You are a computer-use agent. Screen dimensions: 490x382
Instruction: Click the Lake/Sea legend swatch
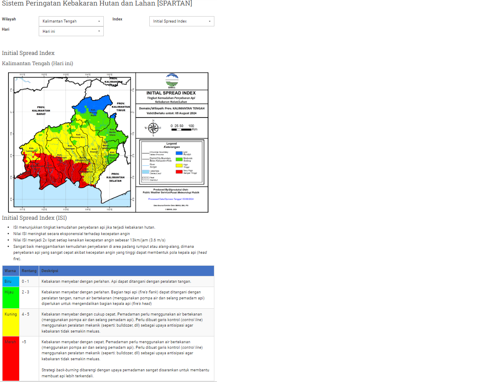[x=145, y=172]
